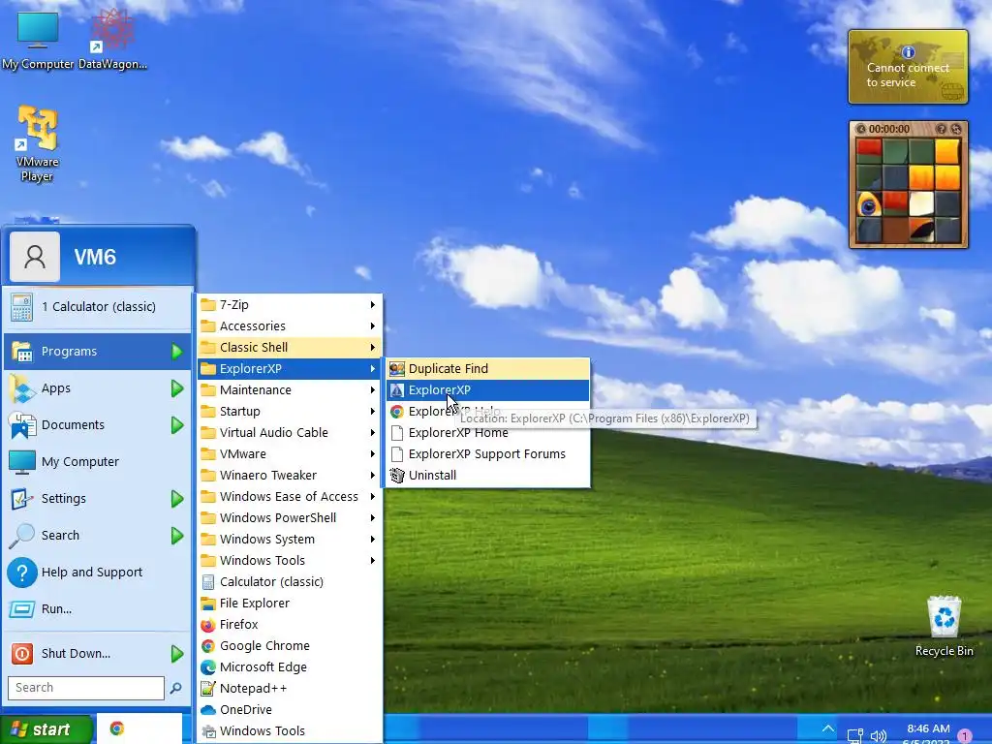Click the puzzle gadget timer clock icon
Viewport: 992px width, 744px height.
pyautogui.click(x=861, y=129)
